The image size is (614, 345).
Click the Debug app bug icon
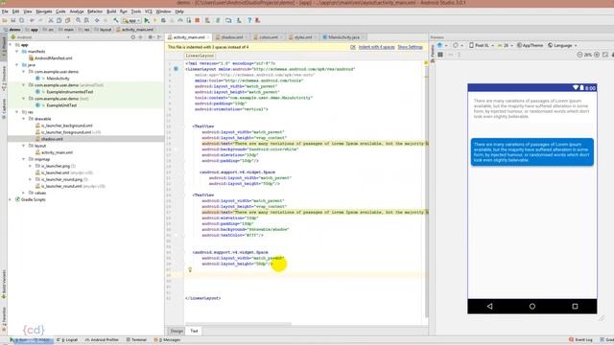163,20
